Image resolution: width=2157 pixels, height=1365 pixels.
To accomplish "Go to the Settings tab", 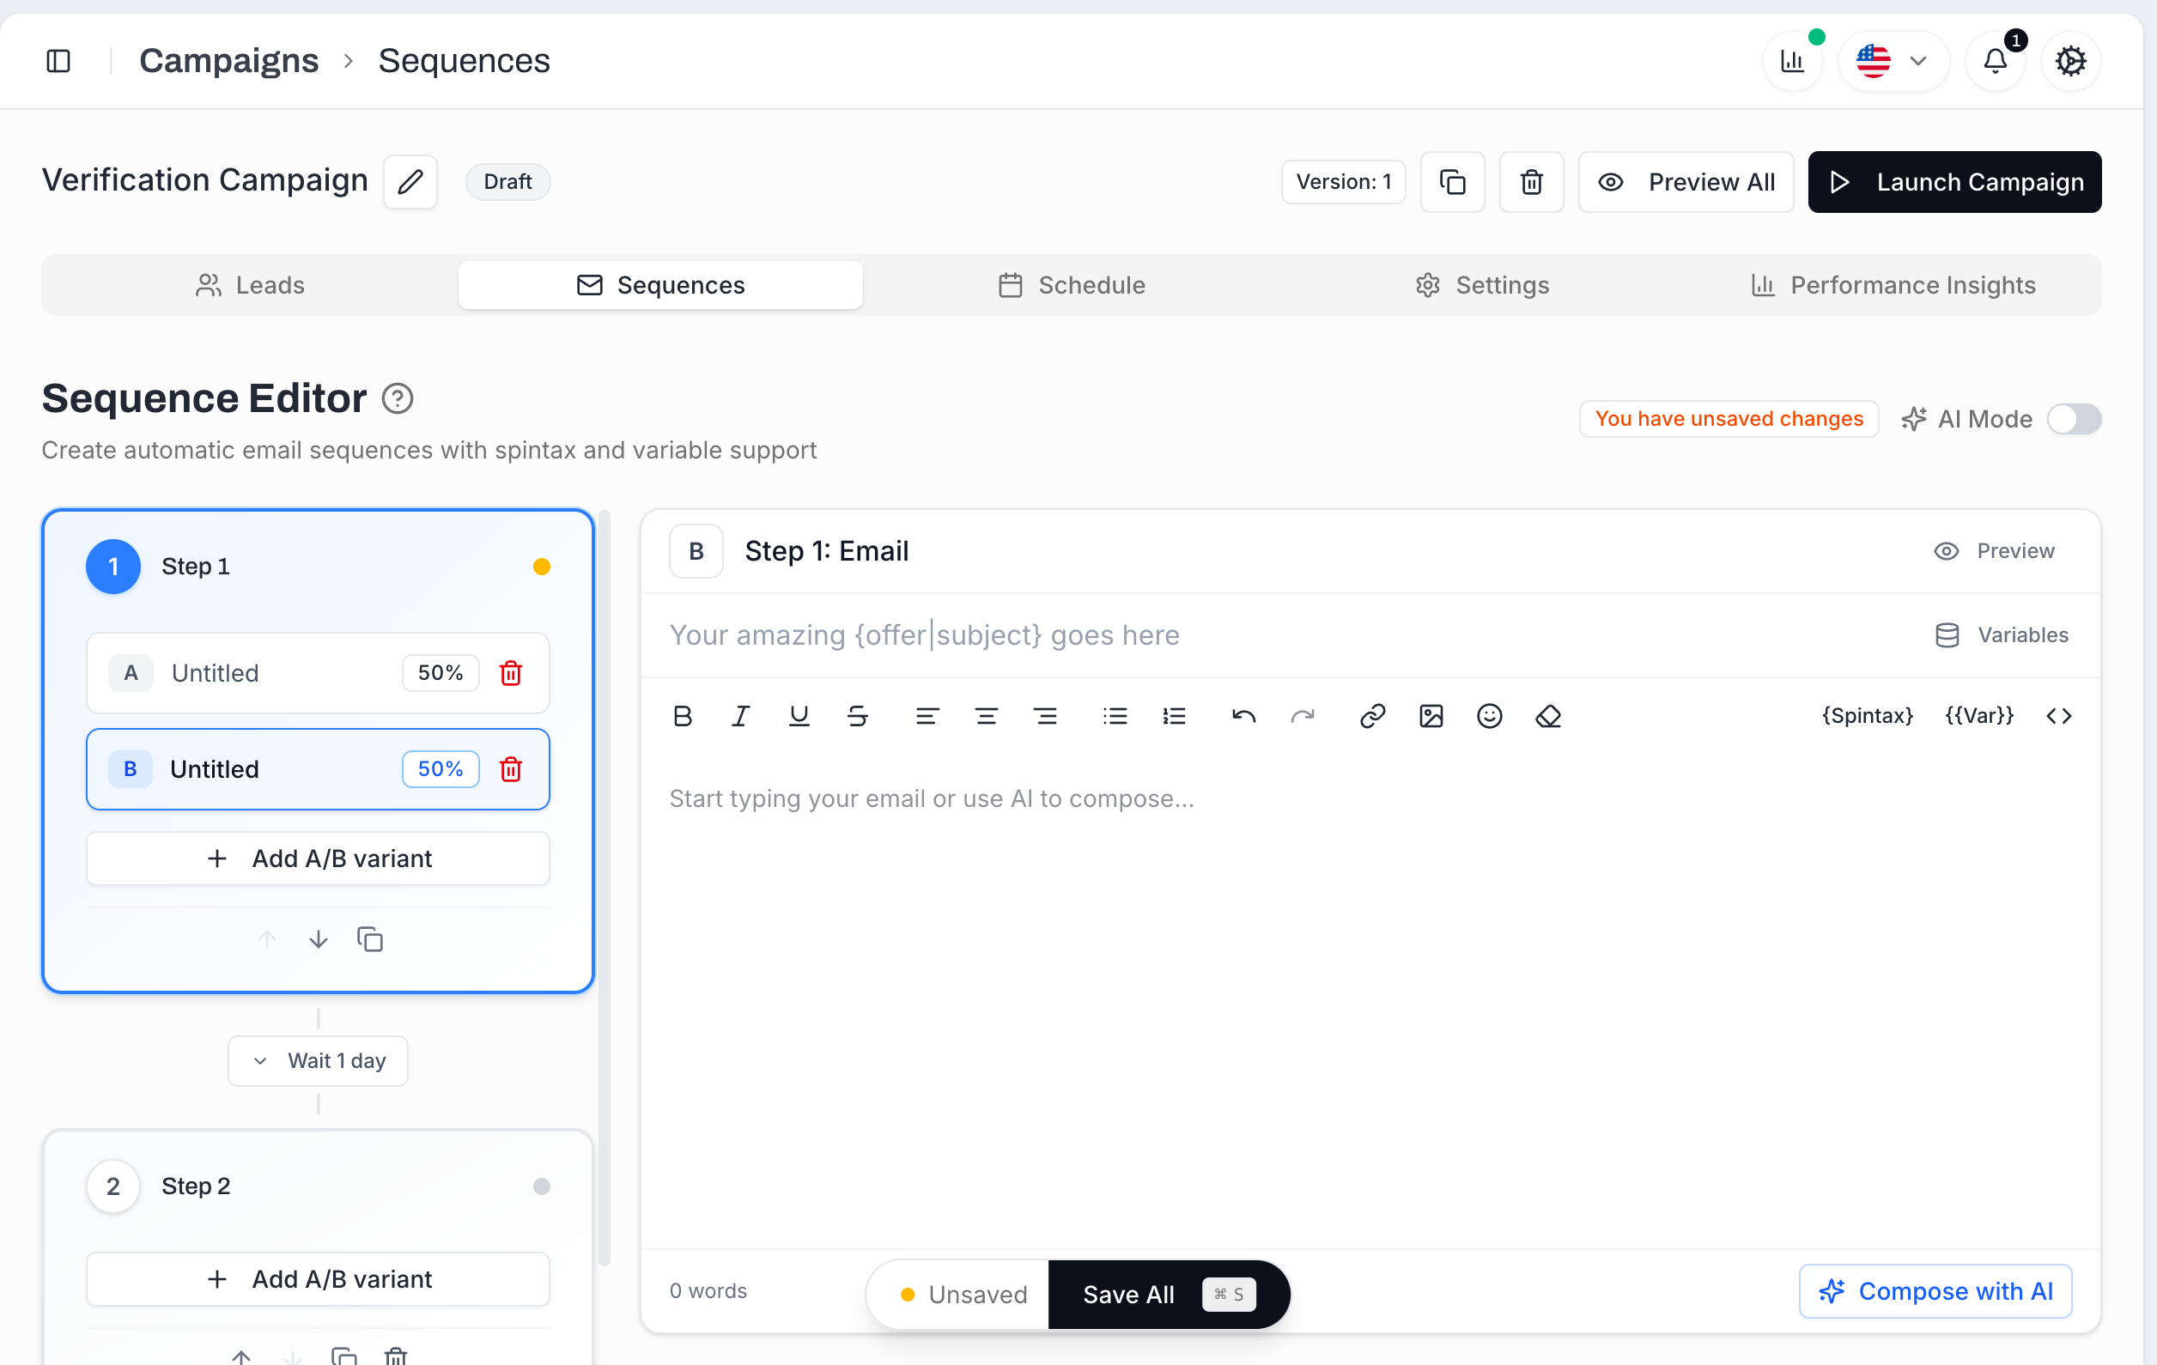I will 1482,285.
